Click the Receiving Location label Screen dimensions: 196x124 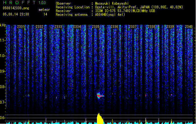coord(73,7)
